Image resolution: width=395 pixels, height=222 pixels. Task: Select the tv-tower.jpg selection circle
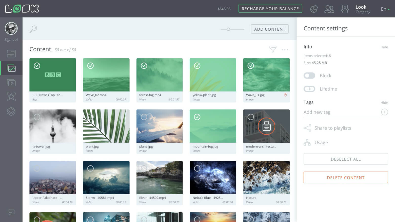click(x=37, y=117)
